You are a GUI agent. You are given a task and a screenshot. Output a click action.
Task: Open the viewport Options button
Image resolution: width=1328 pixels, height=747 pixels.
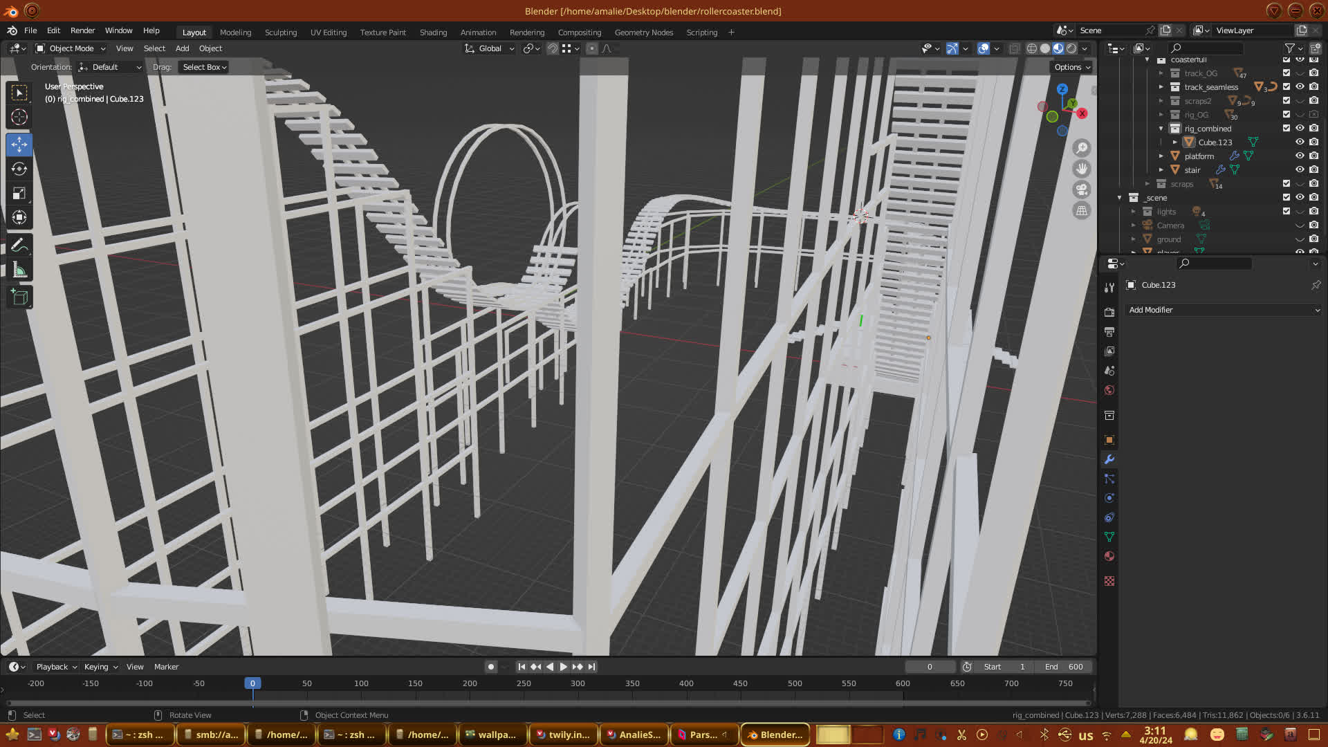(1072, 67)
